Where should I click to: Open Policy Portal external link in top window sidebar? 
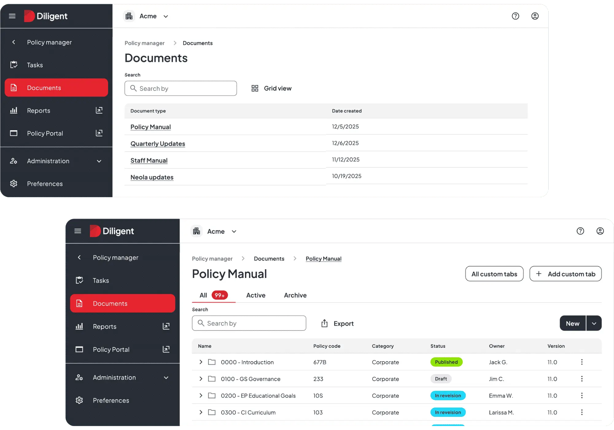[x=99, y=133]
